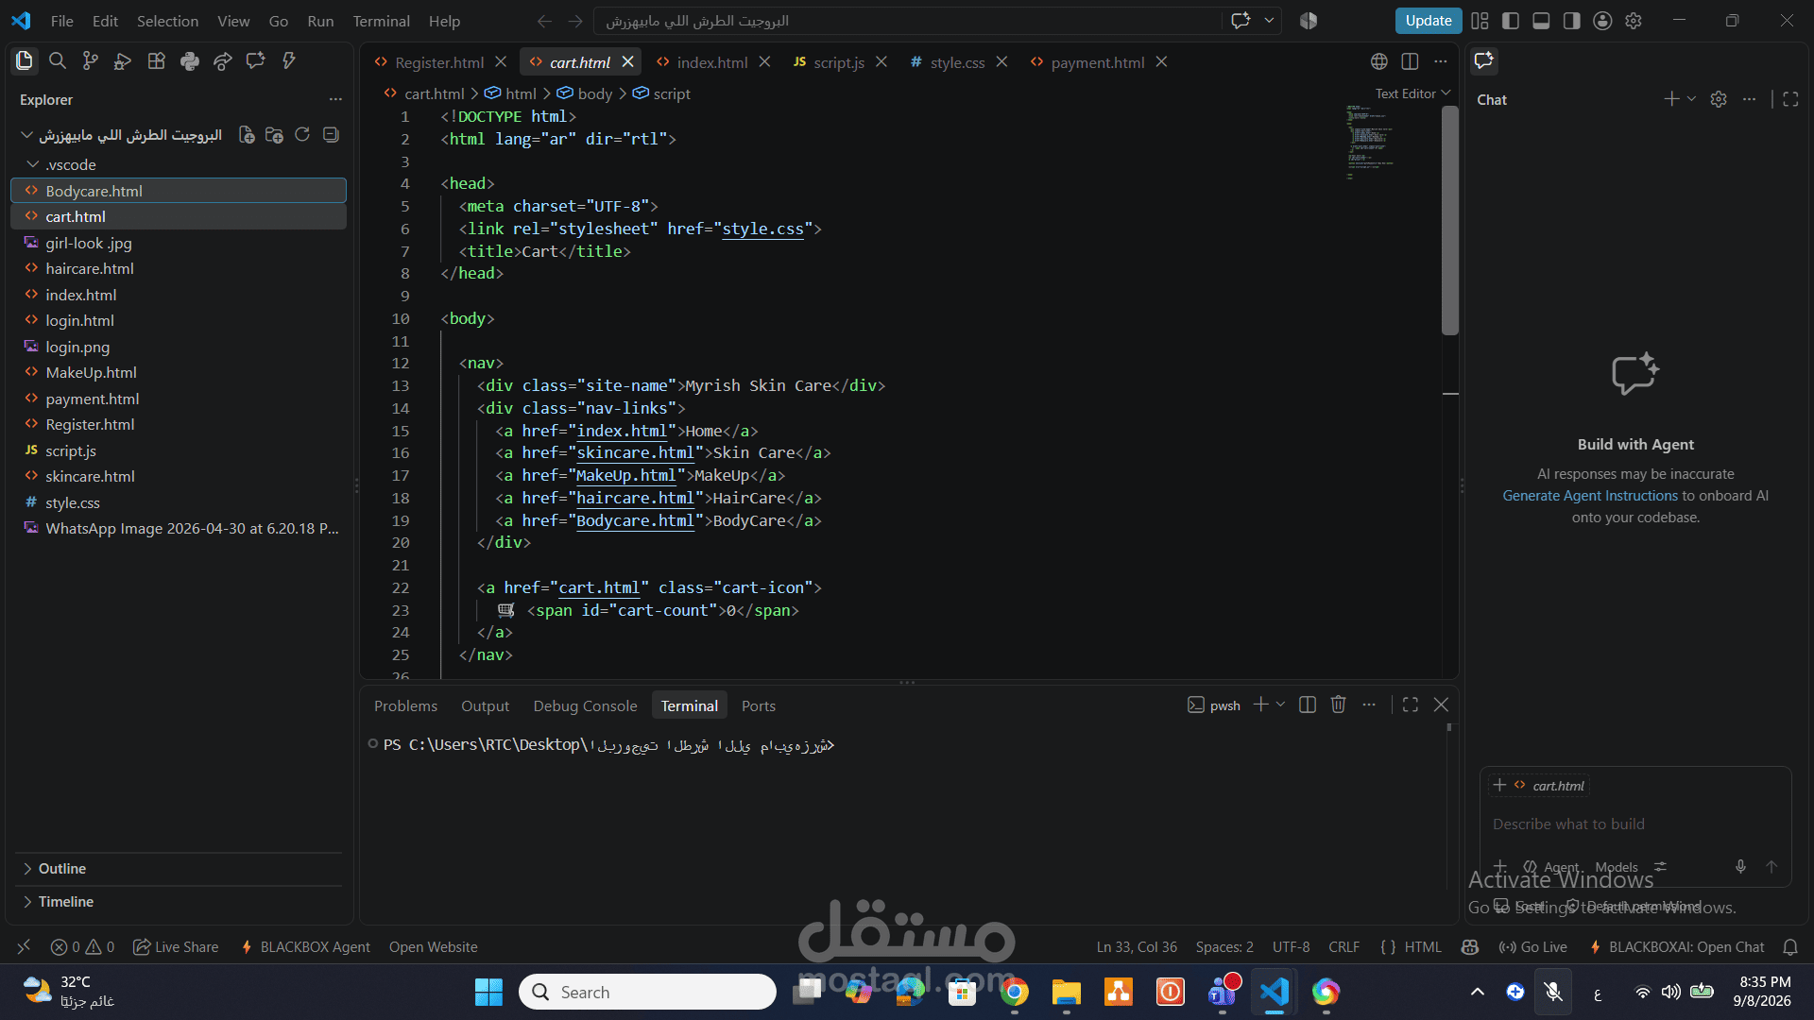
Task: Open chat settings gear icon
Action: pos(1719,99)
